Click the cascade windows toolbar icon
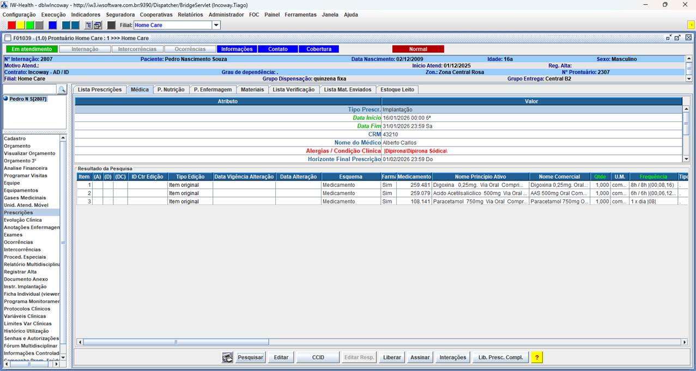Image resolution: width=696 pixels, height=371 pixels. pos(98,25)
